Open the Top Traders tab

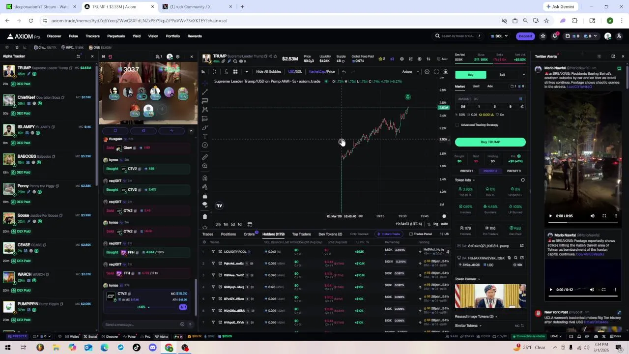point(301,234)
